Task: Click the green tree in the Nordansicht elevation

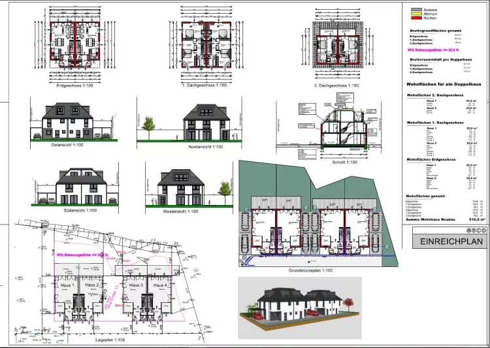Action: [149, 123]
